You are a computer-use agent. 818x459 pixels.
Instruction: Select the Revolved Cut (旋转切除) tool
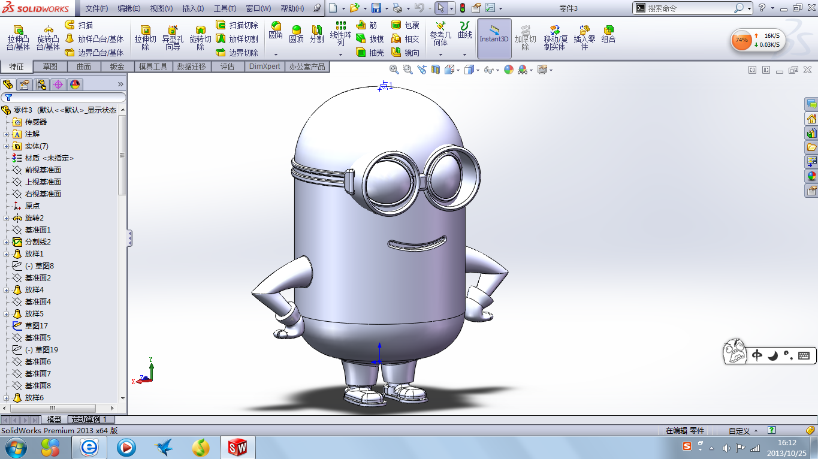pos(201,38)
